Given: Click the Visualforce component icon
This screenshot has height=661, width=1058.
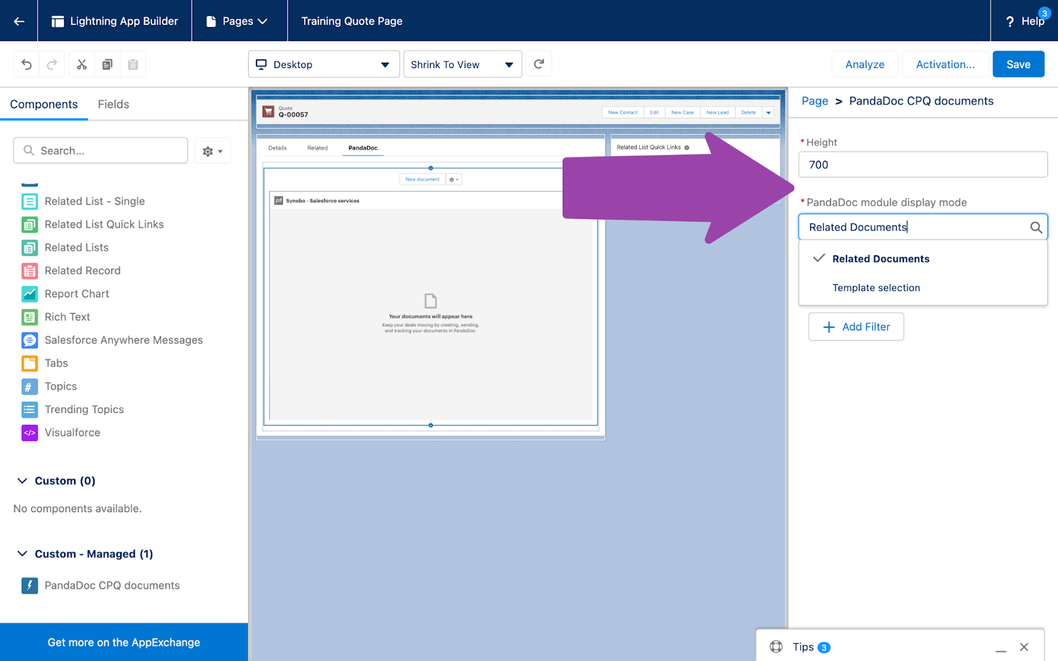Looking at the screenshot, I should click(x=30, y=432).
